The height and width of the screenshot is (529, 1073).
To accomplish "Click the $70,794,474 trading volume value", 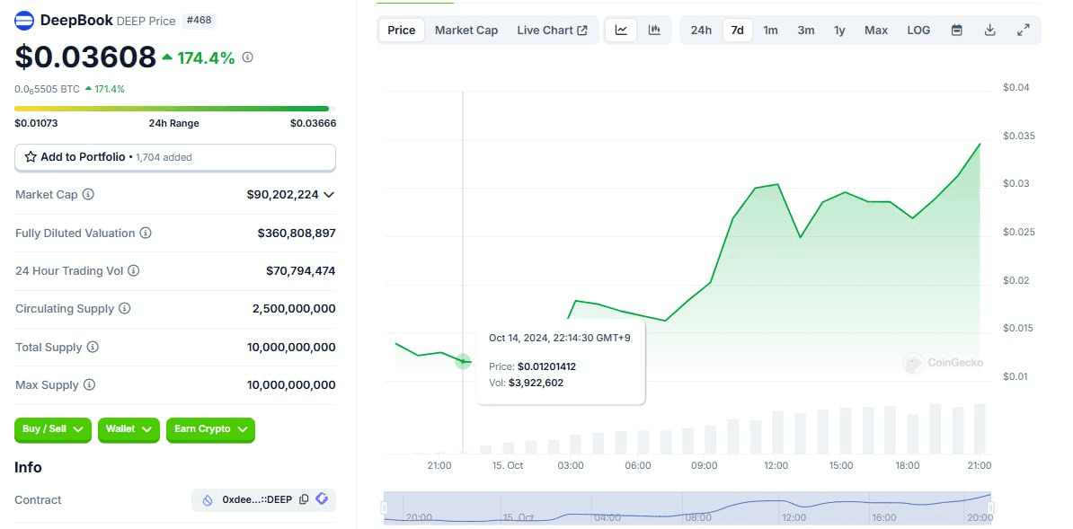I will (300, 270).
